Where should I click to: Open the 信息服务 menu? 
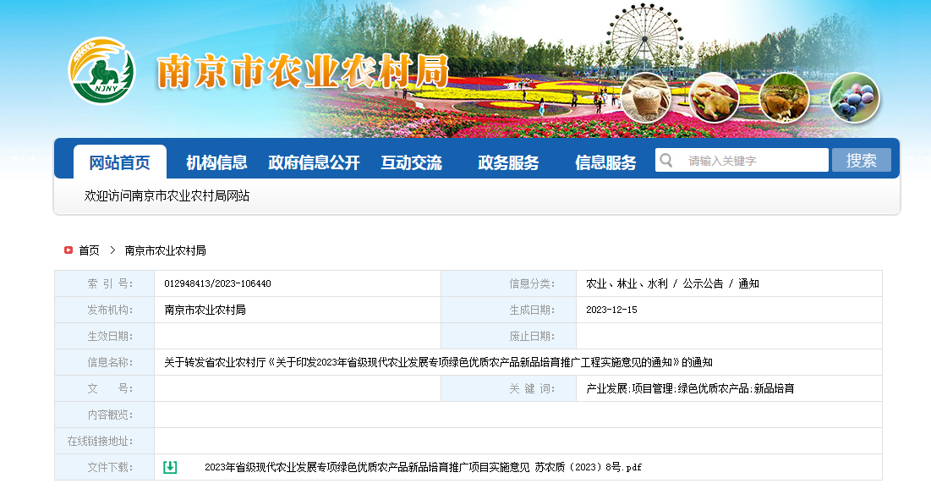[x=605, y=162]
